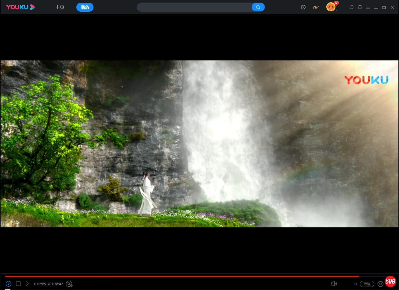Switch to the 主页 home tab
The width and height of the screenshot is (399, 290).
point(60,7)
